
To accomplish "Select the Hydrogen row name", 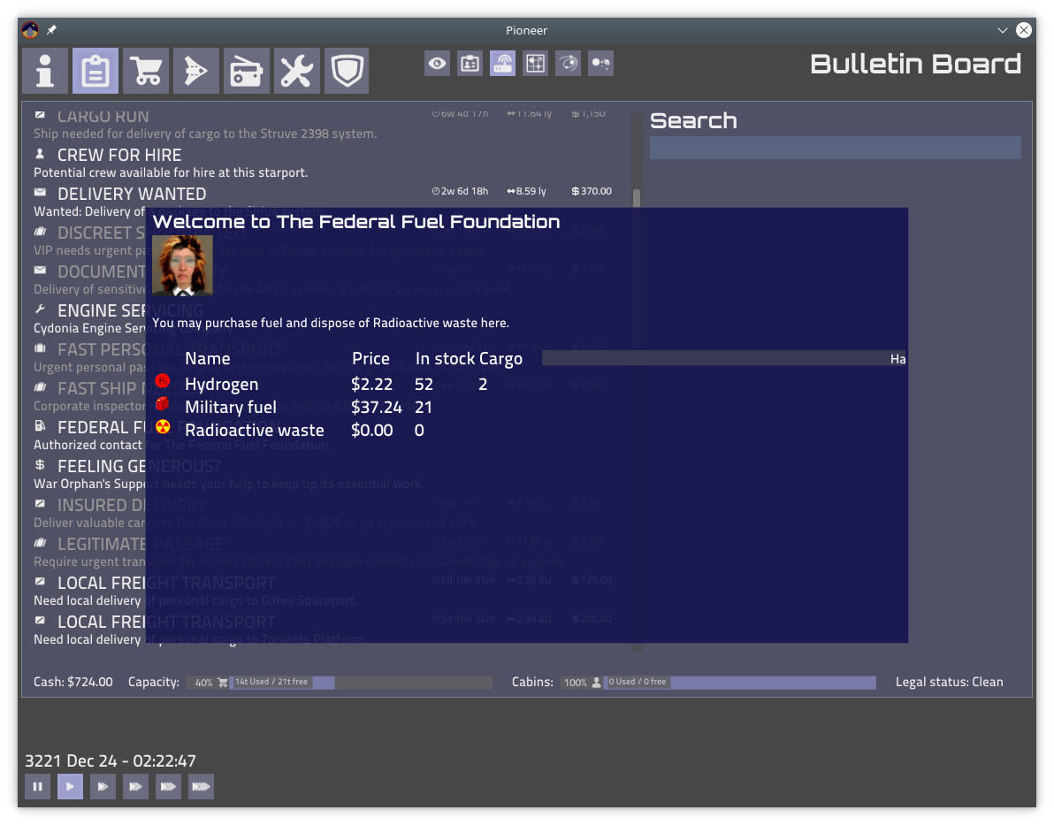I will pyautogui.click(x=222, y=385).
